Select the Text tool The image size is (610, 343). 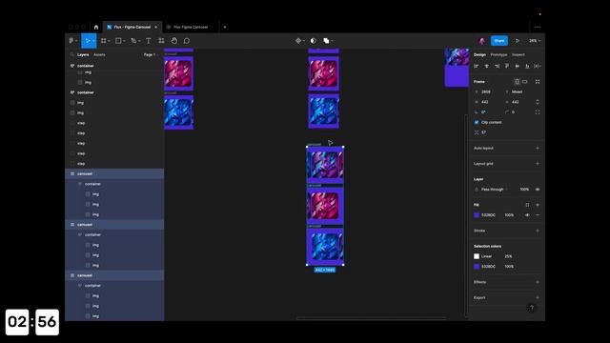pos(149,40)
